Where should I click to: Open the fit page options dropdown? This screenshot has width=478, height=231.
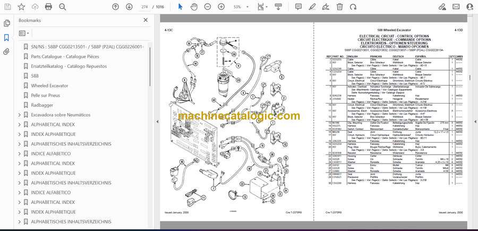click(262, 7)
